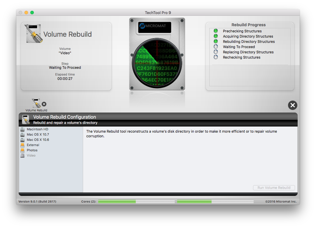Choose Photos in the volume list
Image resolution: width=316 pixels, height=228 pixels.
(32, 150)
